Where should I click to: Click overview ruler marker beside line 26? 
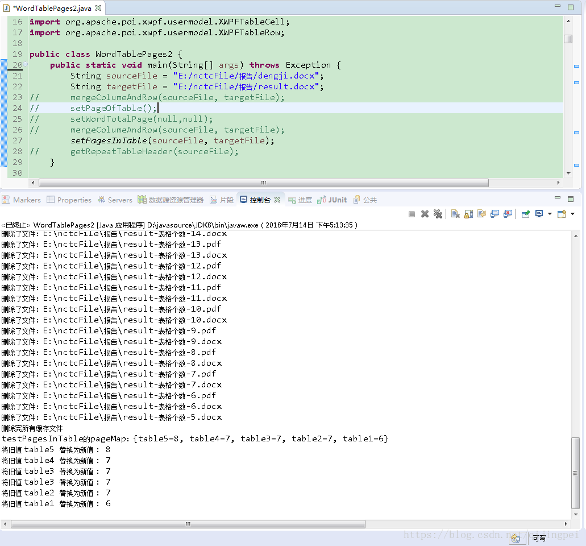pyautogui.click(x=576, y=133)
